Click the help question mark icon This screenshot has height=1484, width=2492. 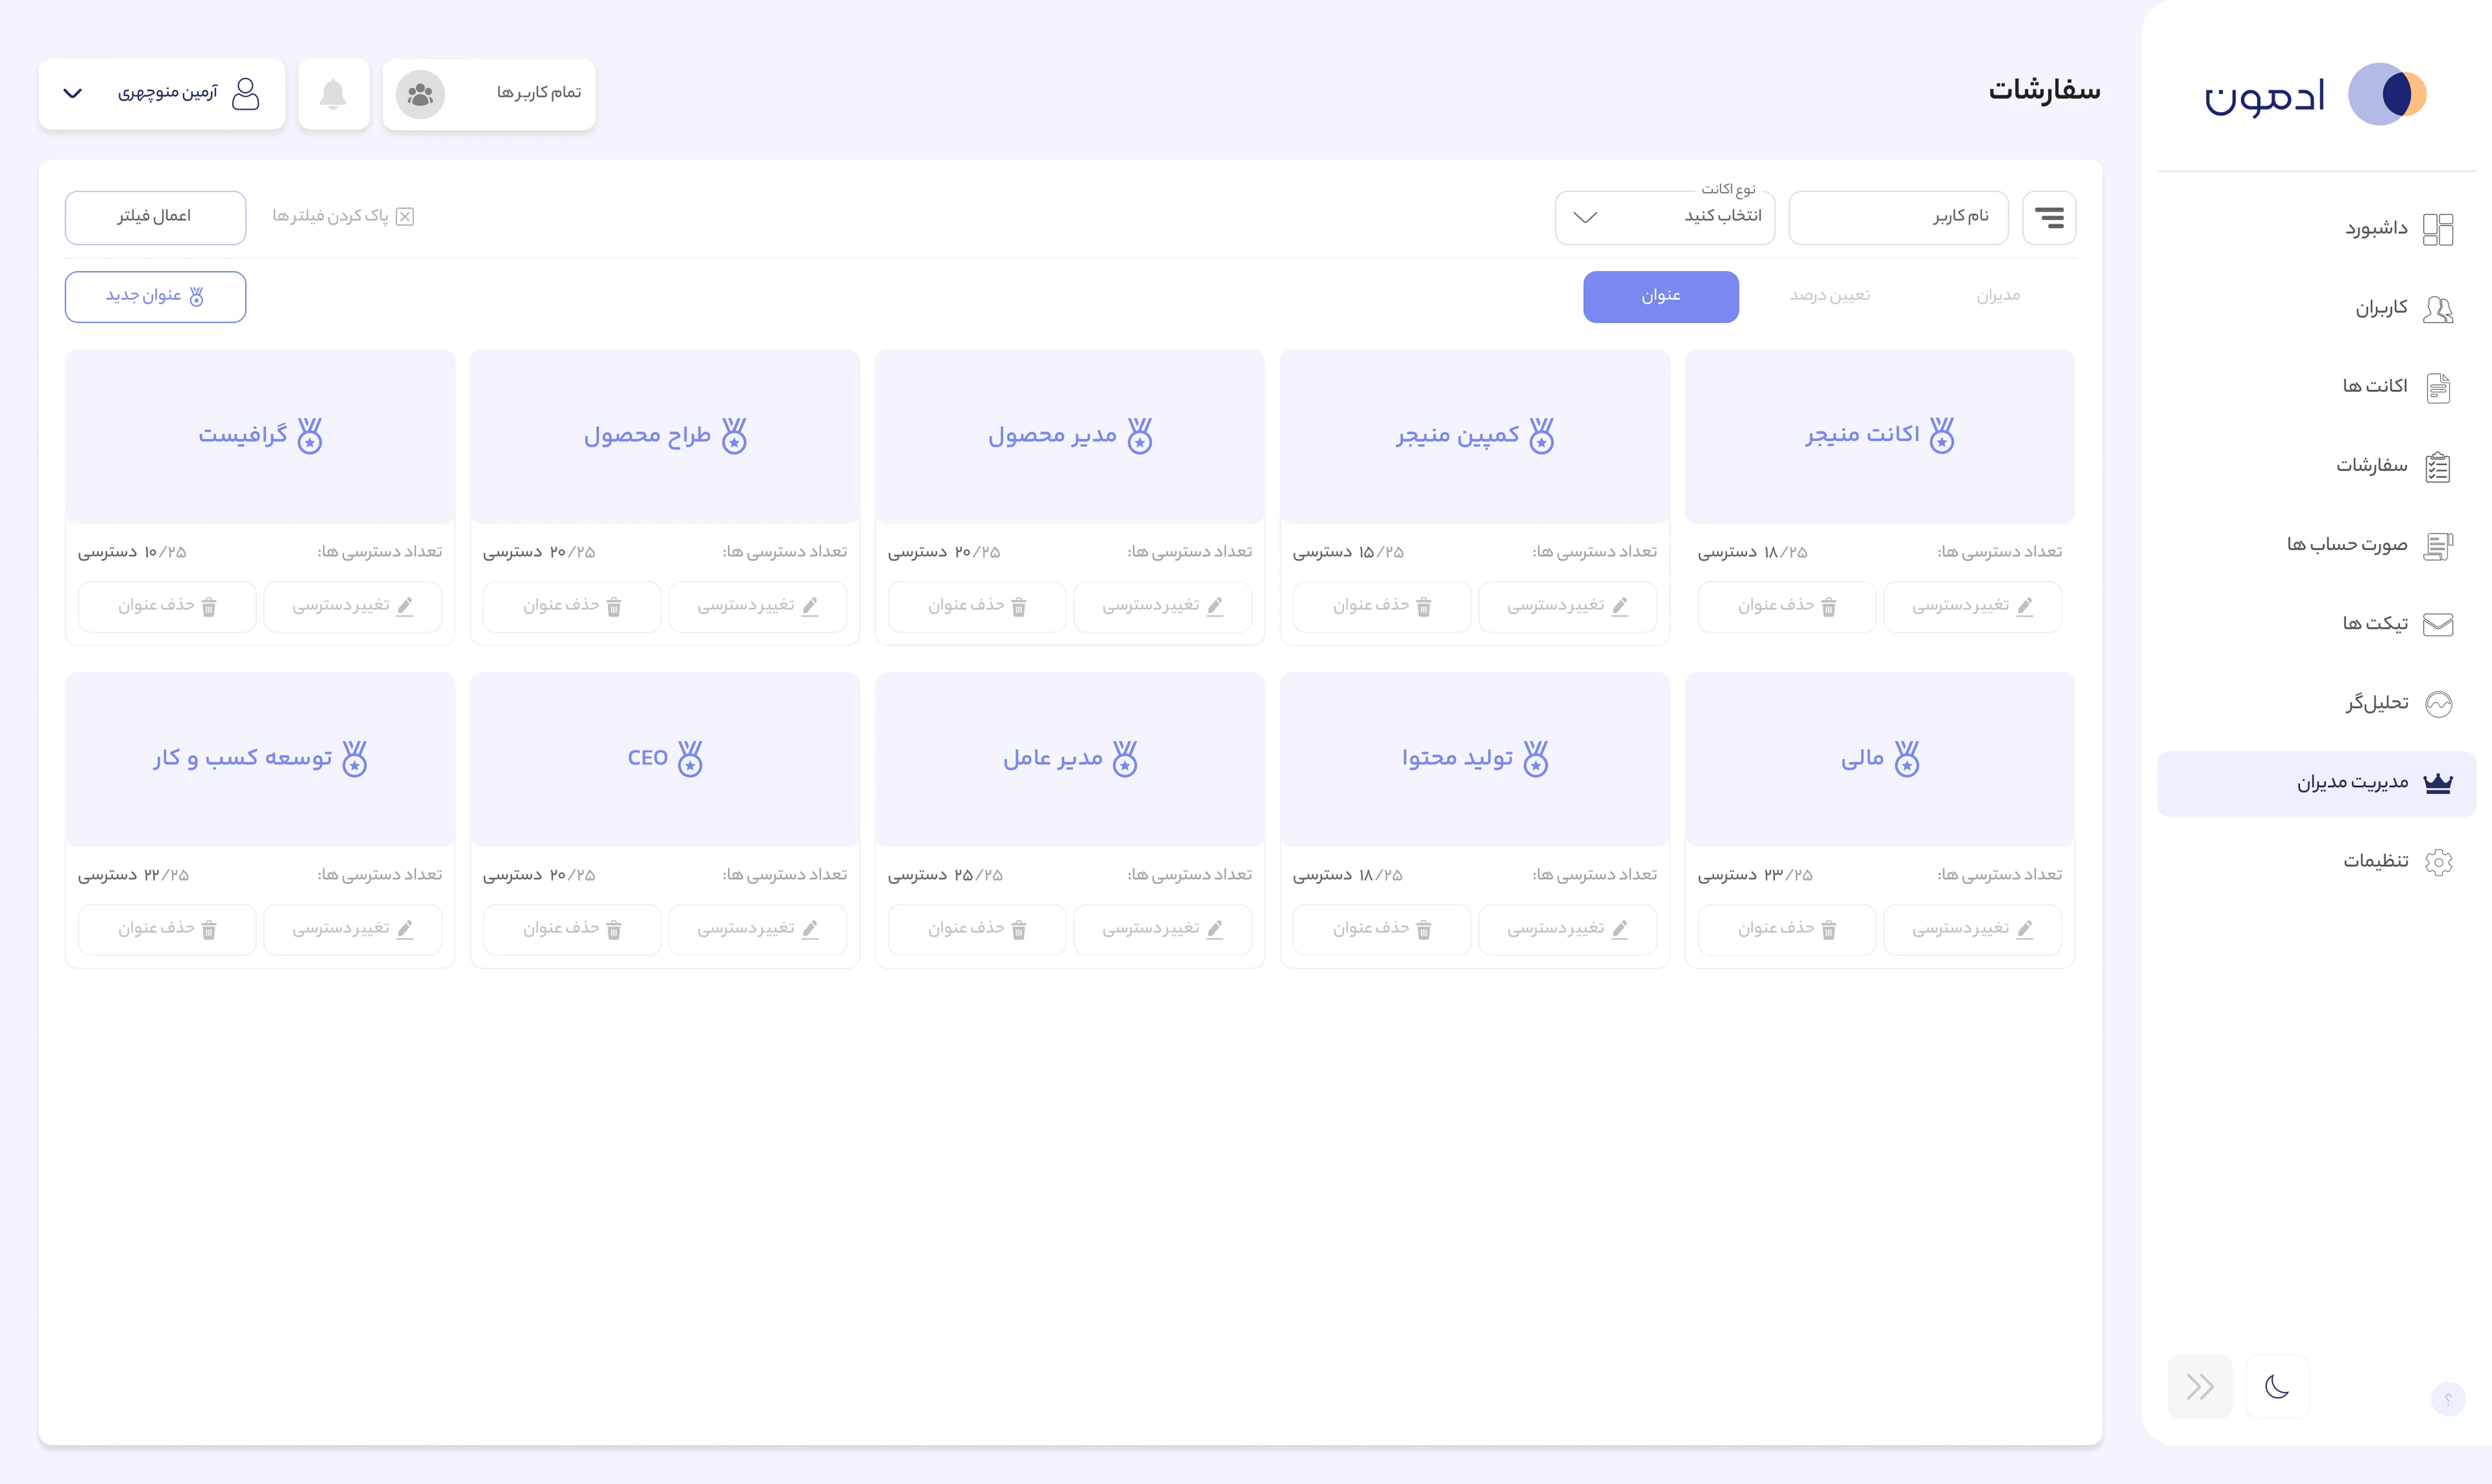[2448, 1398]
